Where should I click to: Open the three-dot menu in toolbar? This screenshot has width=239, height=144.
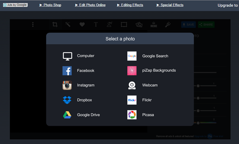point(33,24)
